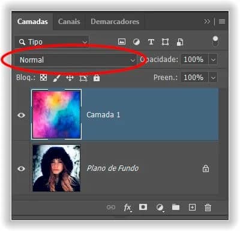Add a layer mask icon

click(143, 207)
